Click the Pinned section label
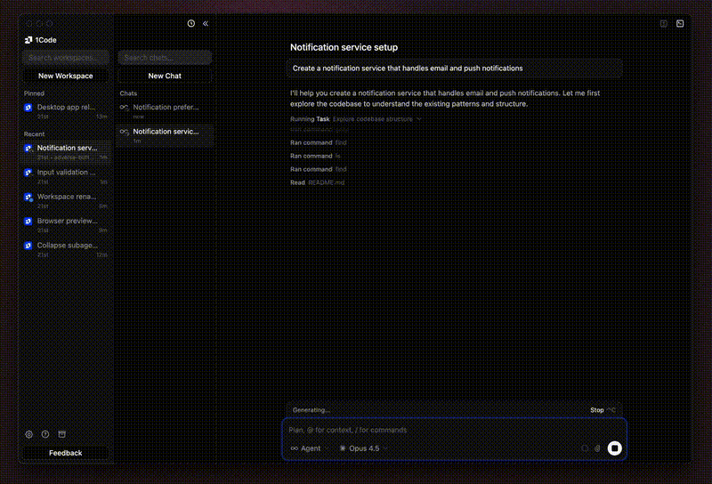 [x=34, y=93]
